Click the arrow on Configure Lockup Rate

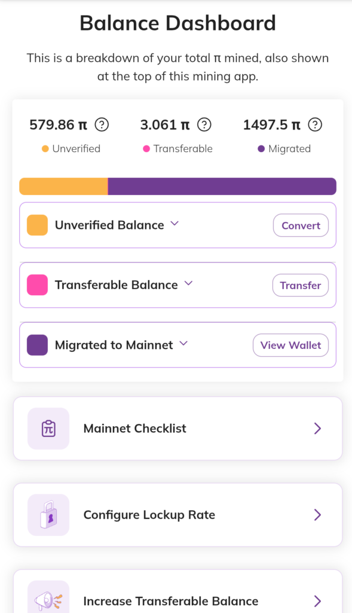[x=318, y=515]
